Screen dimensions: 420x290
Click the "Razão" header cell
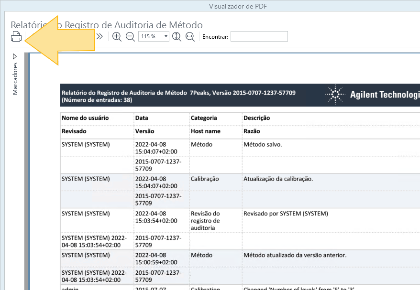tap(252, 131)
